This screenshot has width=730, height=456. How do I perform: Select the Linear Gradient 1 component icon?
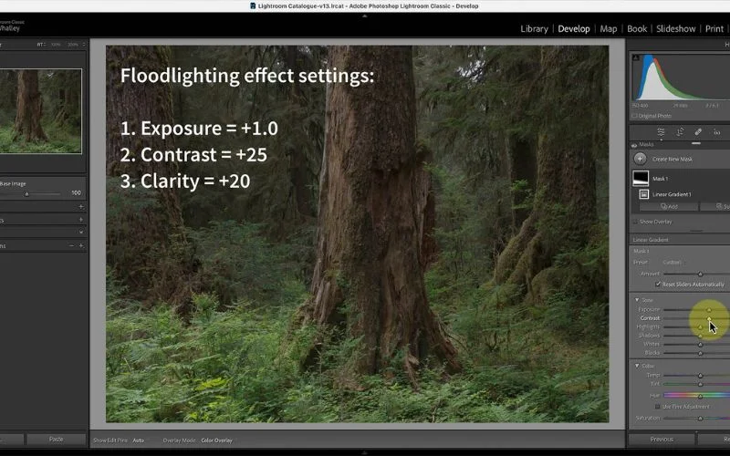pos(644,194)
